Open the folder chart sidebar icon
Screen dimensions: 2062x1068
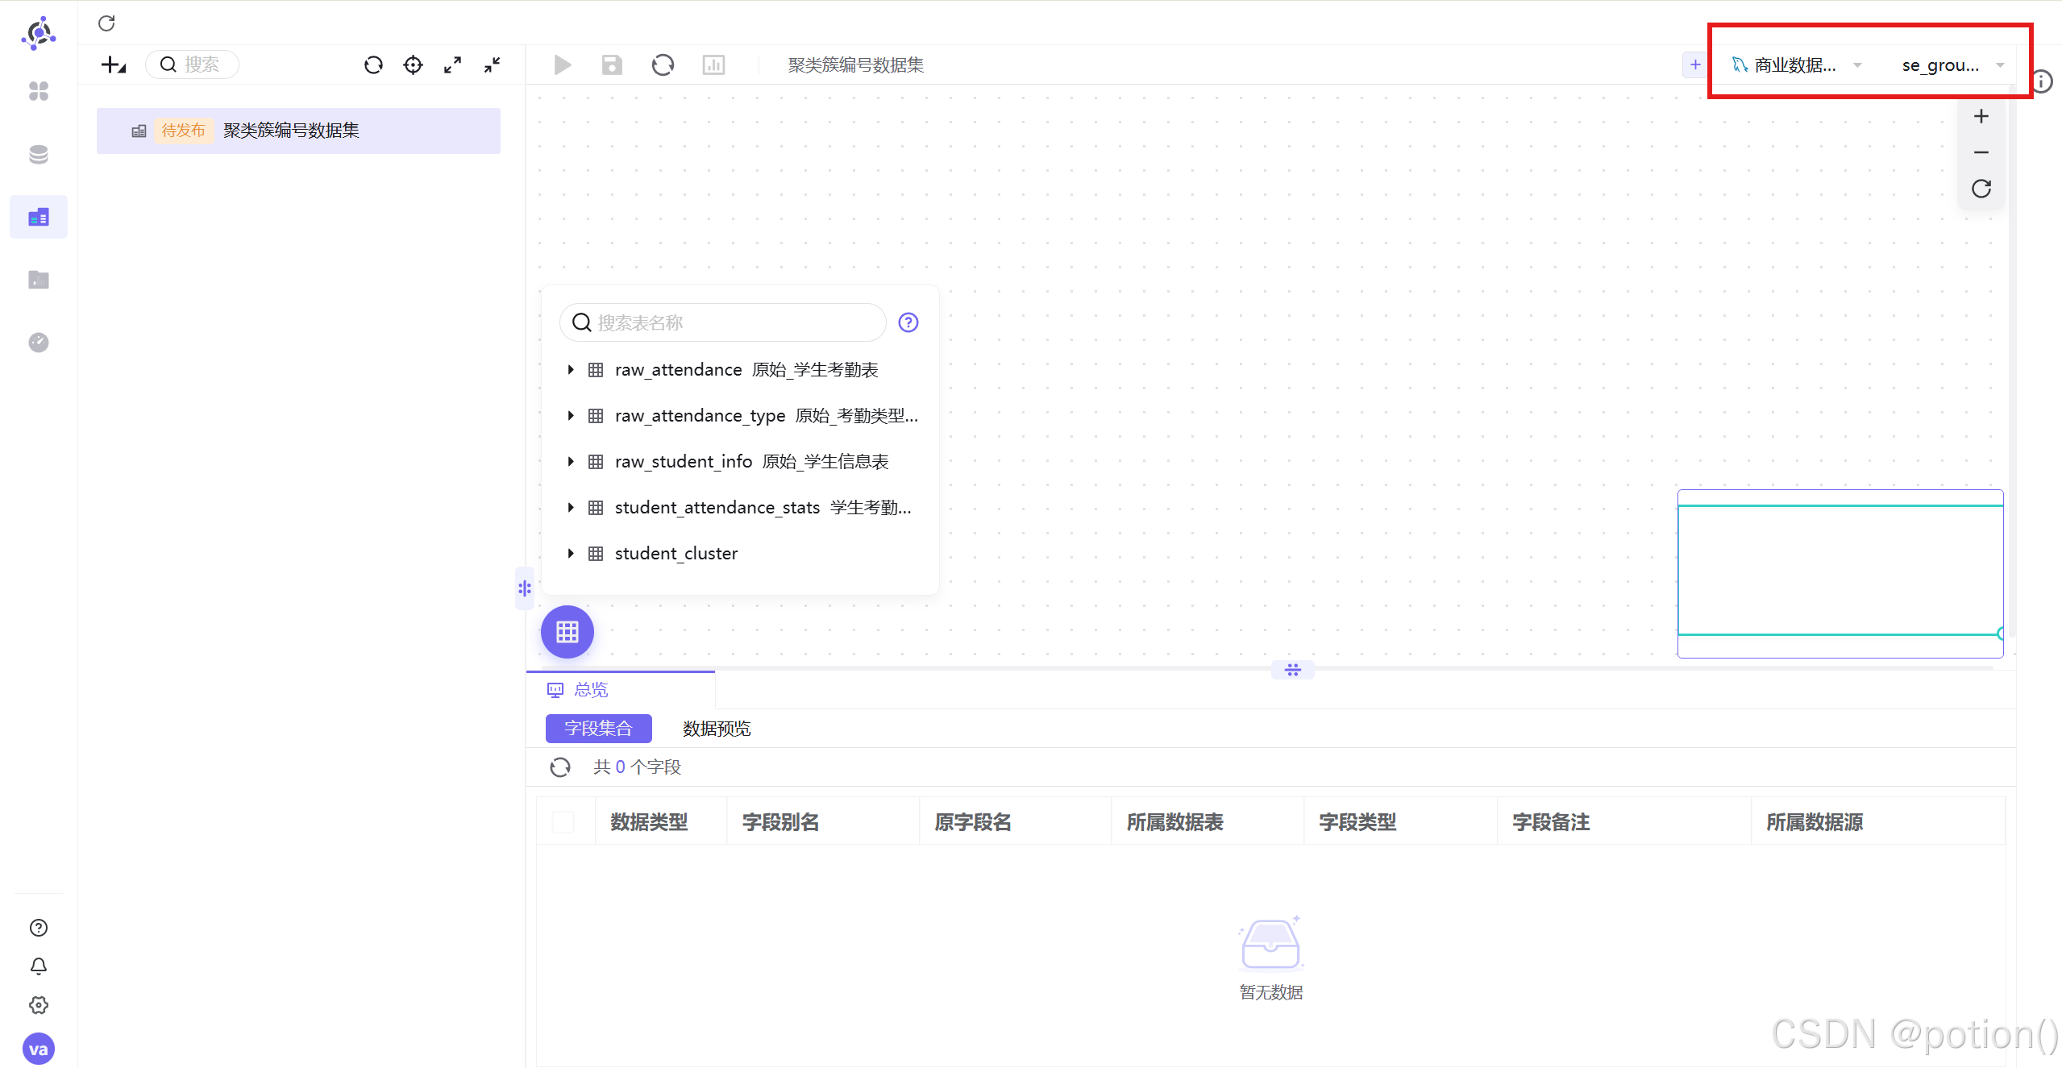pyautogui.click(x=39, y=280)
